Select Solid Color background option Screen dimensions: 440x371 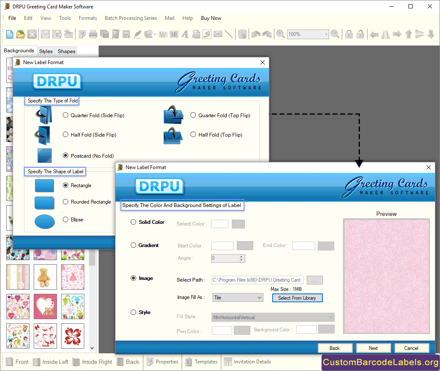coord(133,222)
